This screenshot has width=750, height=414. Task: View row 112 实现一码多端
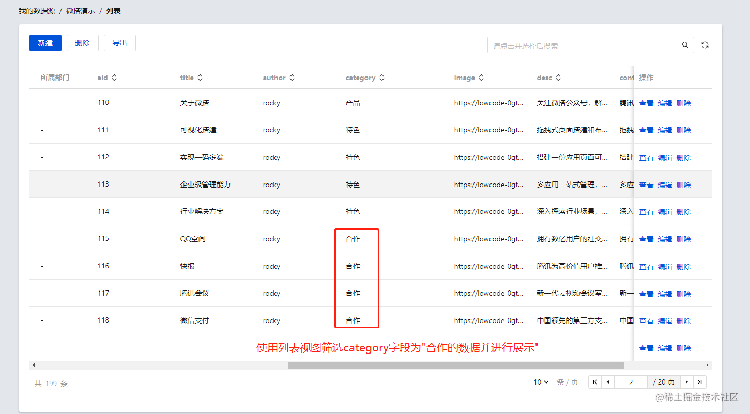[x=646, y=158]
